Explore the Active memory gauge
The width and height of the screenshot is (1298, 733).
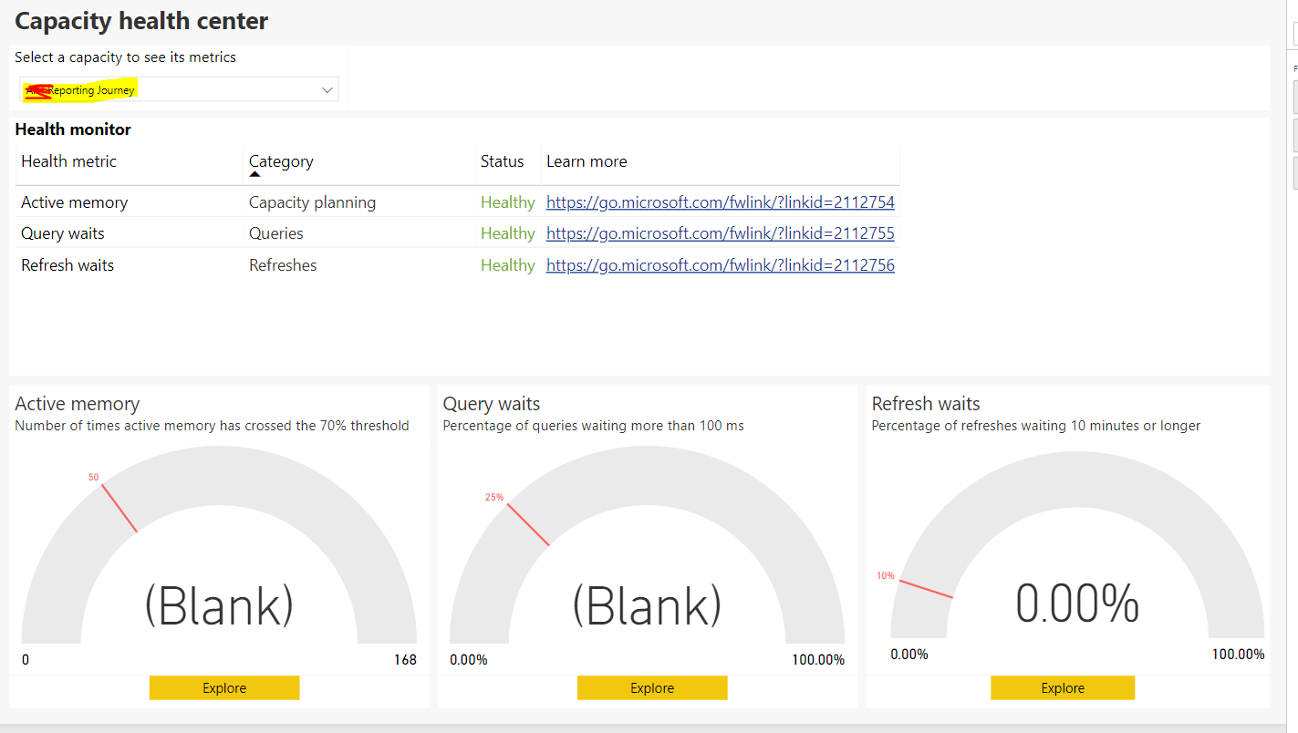tap(224, 688)
